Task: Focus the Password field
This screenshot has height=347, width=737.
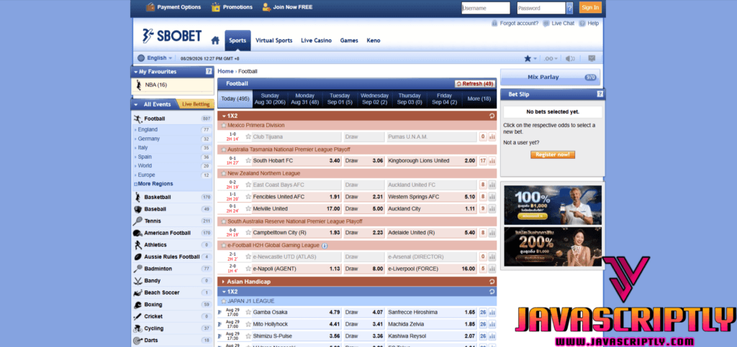Action: click(541, 8)
